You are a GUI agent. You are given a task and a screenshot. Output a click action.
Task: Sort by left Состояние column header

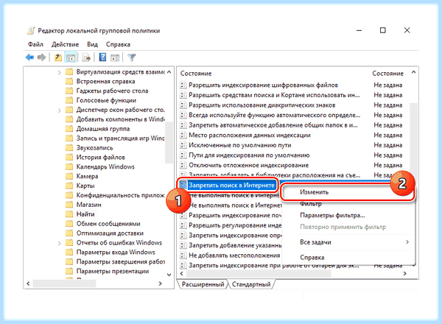coord(196,74)
